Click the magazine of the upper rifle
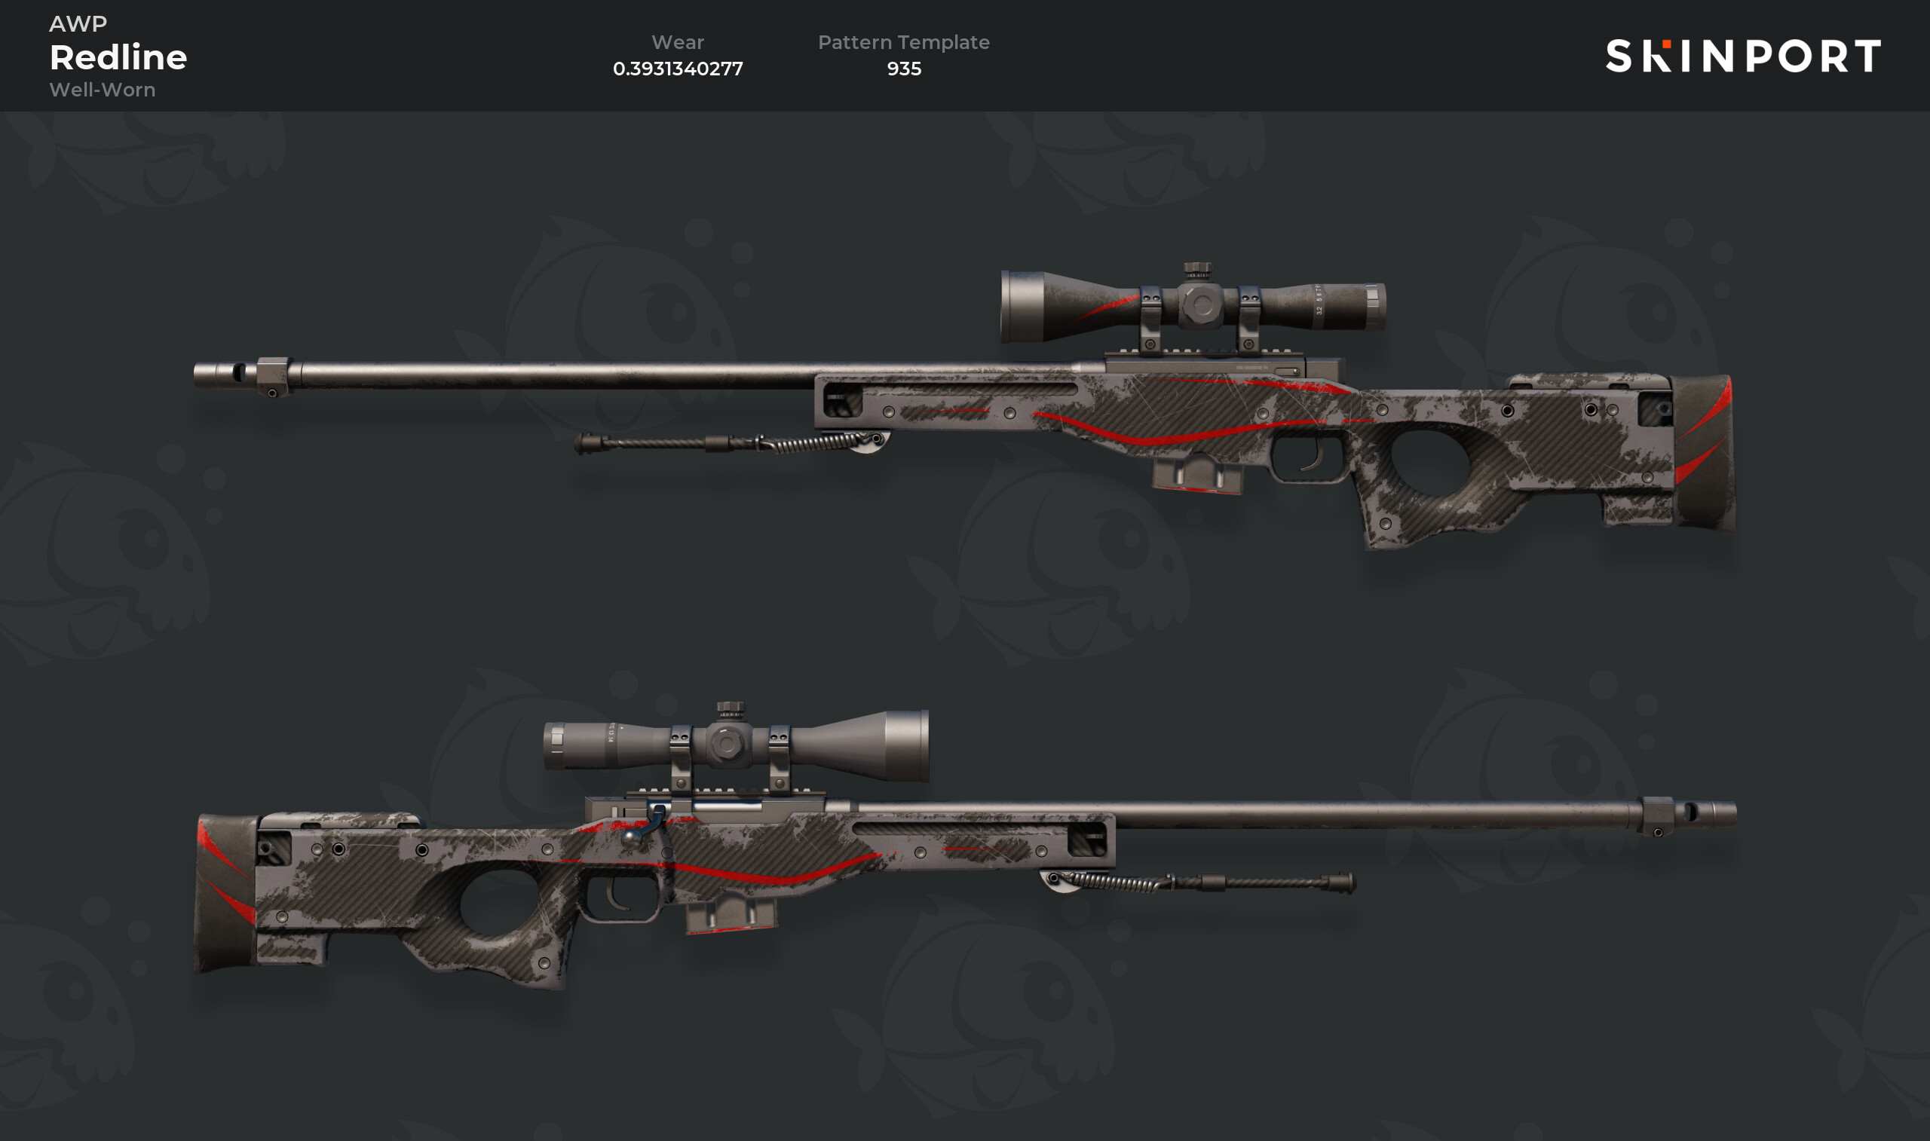This screenshot has height=1141, width=1930. (x=1196, y=473)
